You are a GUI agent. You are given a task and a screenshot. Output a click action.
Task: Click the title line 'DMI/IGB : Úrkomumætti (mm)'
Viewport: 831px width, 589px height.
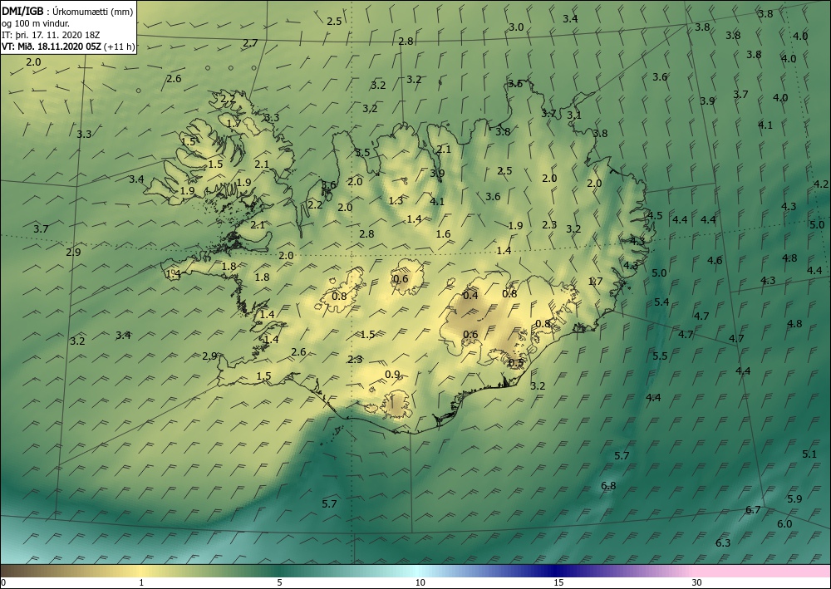67,12
